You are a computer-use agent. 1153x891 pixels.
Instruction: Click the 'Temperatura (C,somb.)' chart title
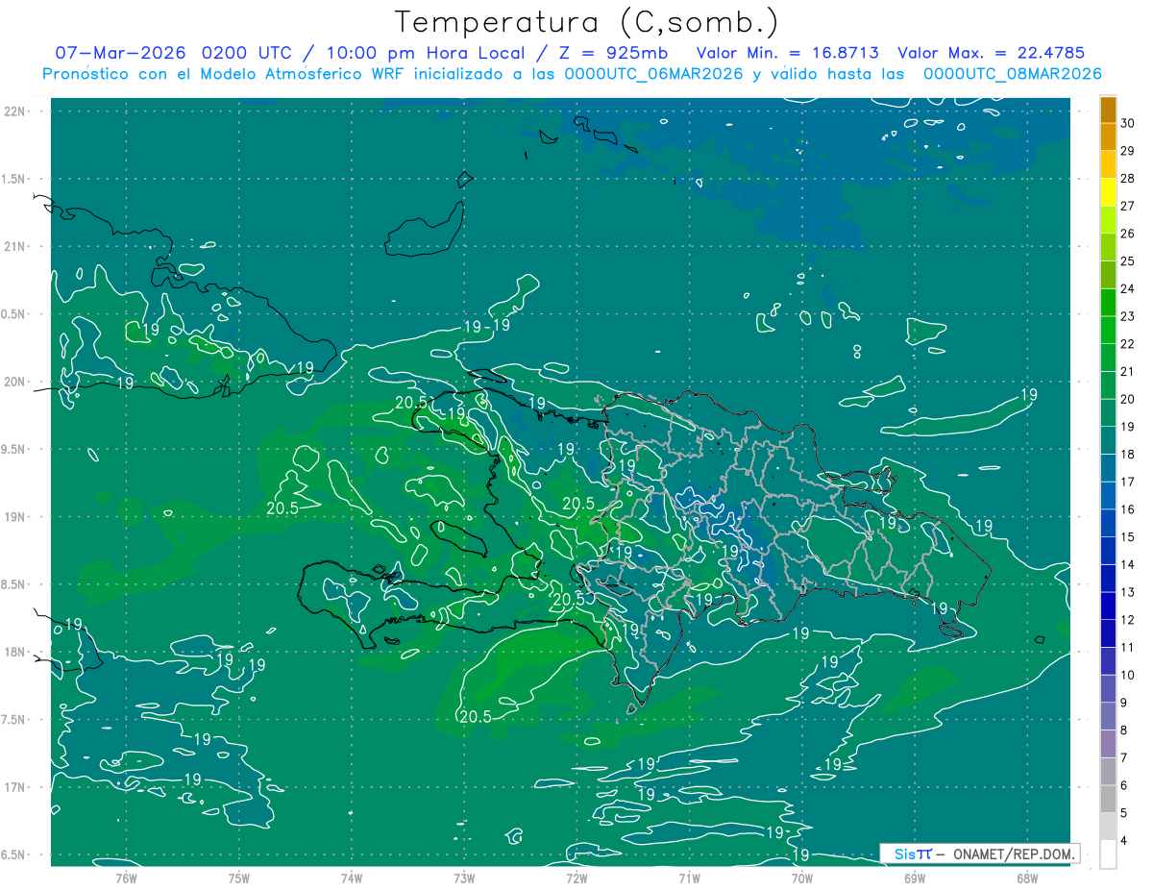click(x=586, y=22)
